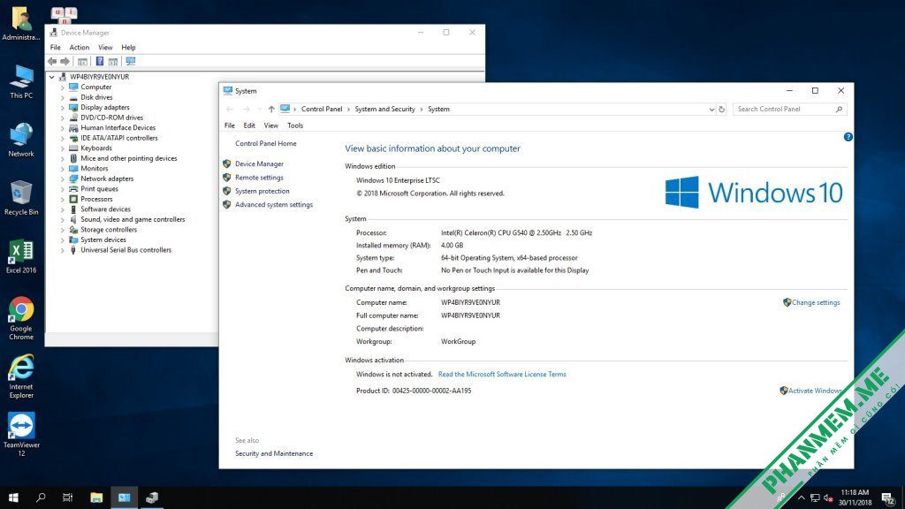Select Keyboards in the device tree
The width and height of the screenshot is (905, 509).
click(96, 148)
